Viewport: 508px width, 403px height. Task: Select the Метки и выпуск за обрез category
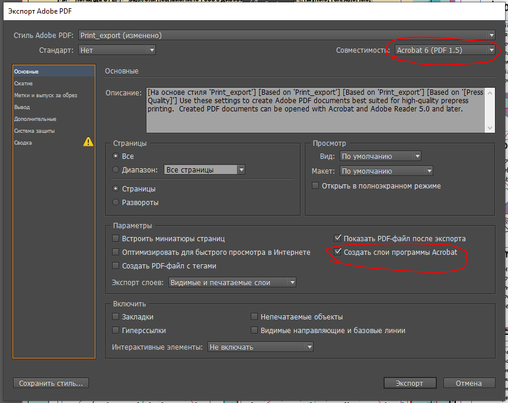[54, 95]
